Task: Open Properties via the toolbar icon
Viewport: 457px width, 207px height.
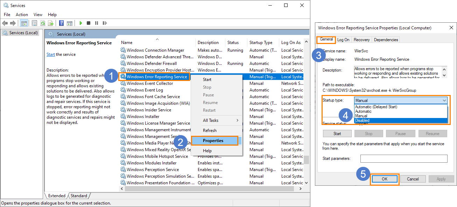Action: pos(34,23)
